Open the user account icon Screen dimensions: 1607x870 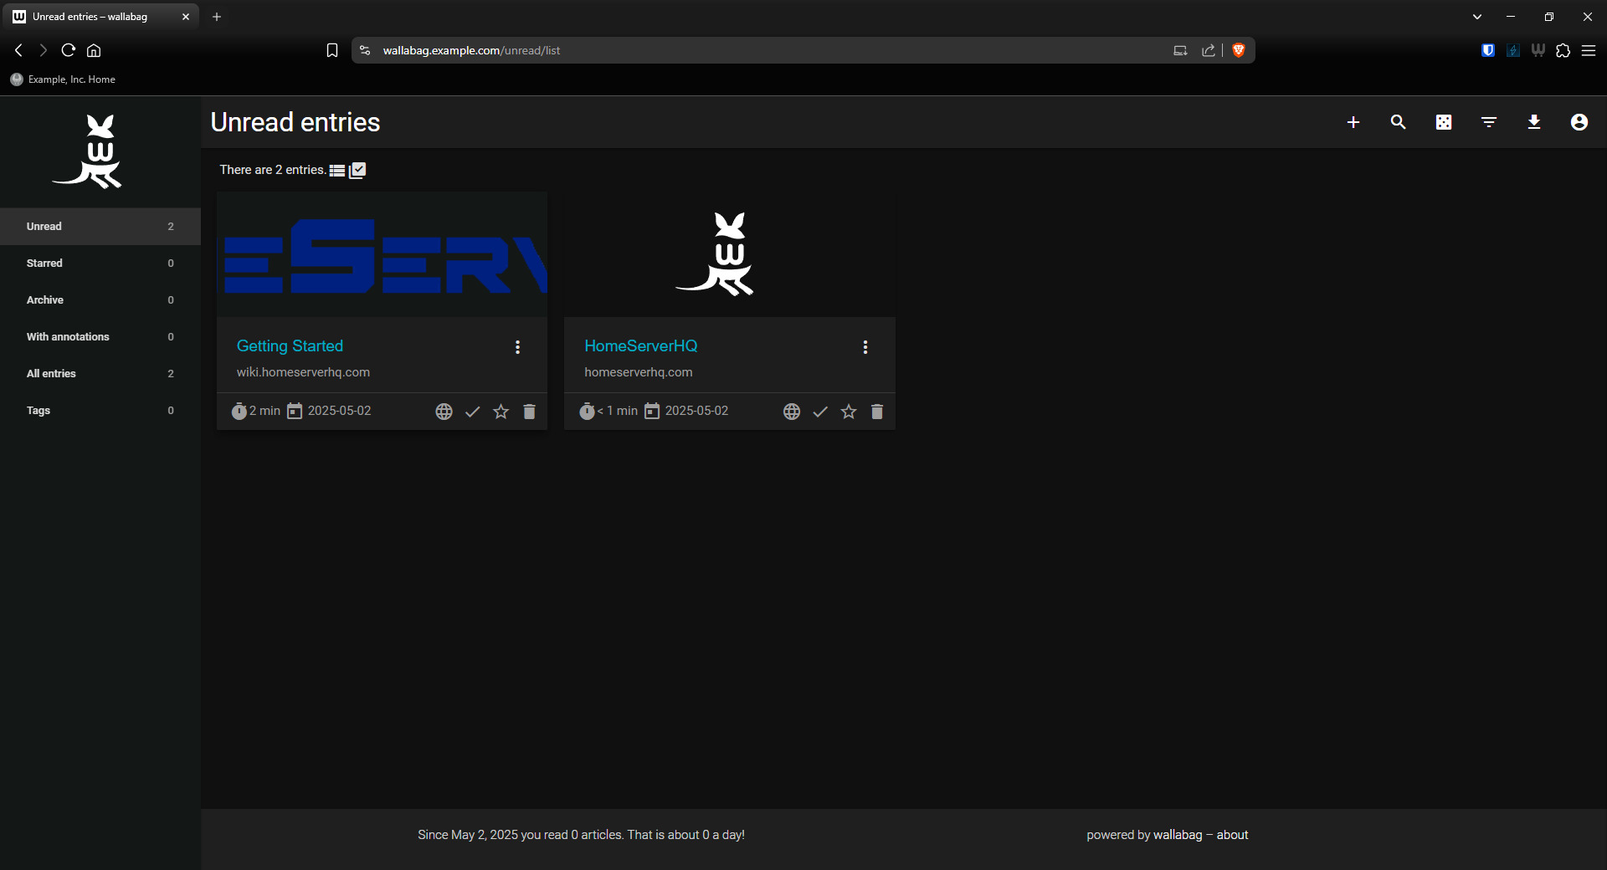1579,122
